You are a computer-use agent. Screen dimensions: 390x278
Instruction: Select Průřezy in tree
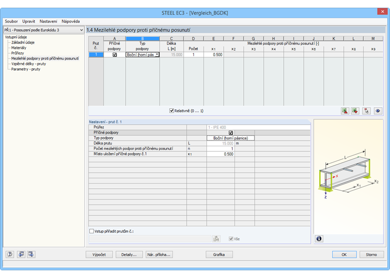click(x=17, y=53)
